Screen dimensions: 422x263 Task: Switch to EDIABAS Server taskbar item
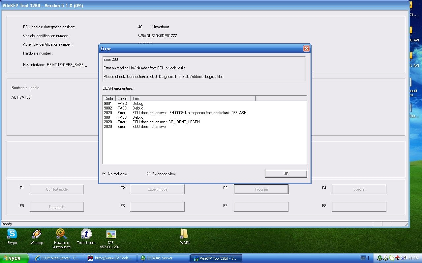163,258
